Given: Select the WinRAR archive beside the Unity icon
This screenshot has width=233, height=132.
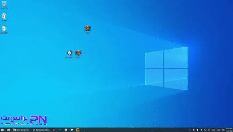Looking at the screenshot, I should [x=78, y=54].
